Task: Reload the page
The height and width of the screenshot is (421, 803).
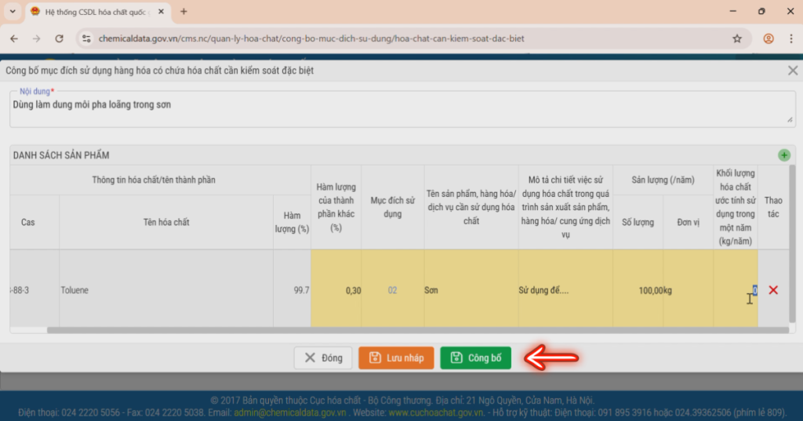Action: (60, 38)
